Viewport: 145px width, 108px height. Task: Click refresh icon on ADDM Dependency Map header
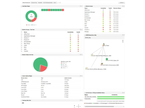[124, 35]
